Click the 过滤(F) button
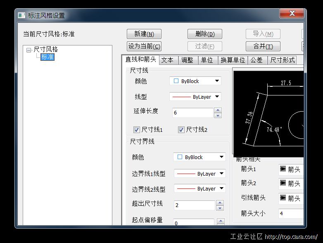 [x=205, y=46]
